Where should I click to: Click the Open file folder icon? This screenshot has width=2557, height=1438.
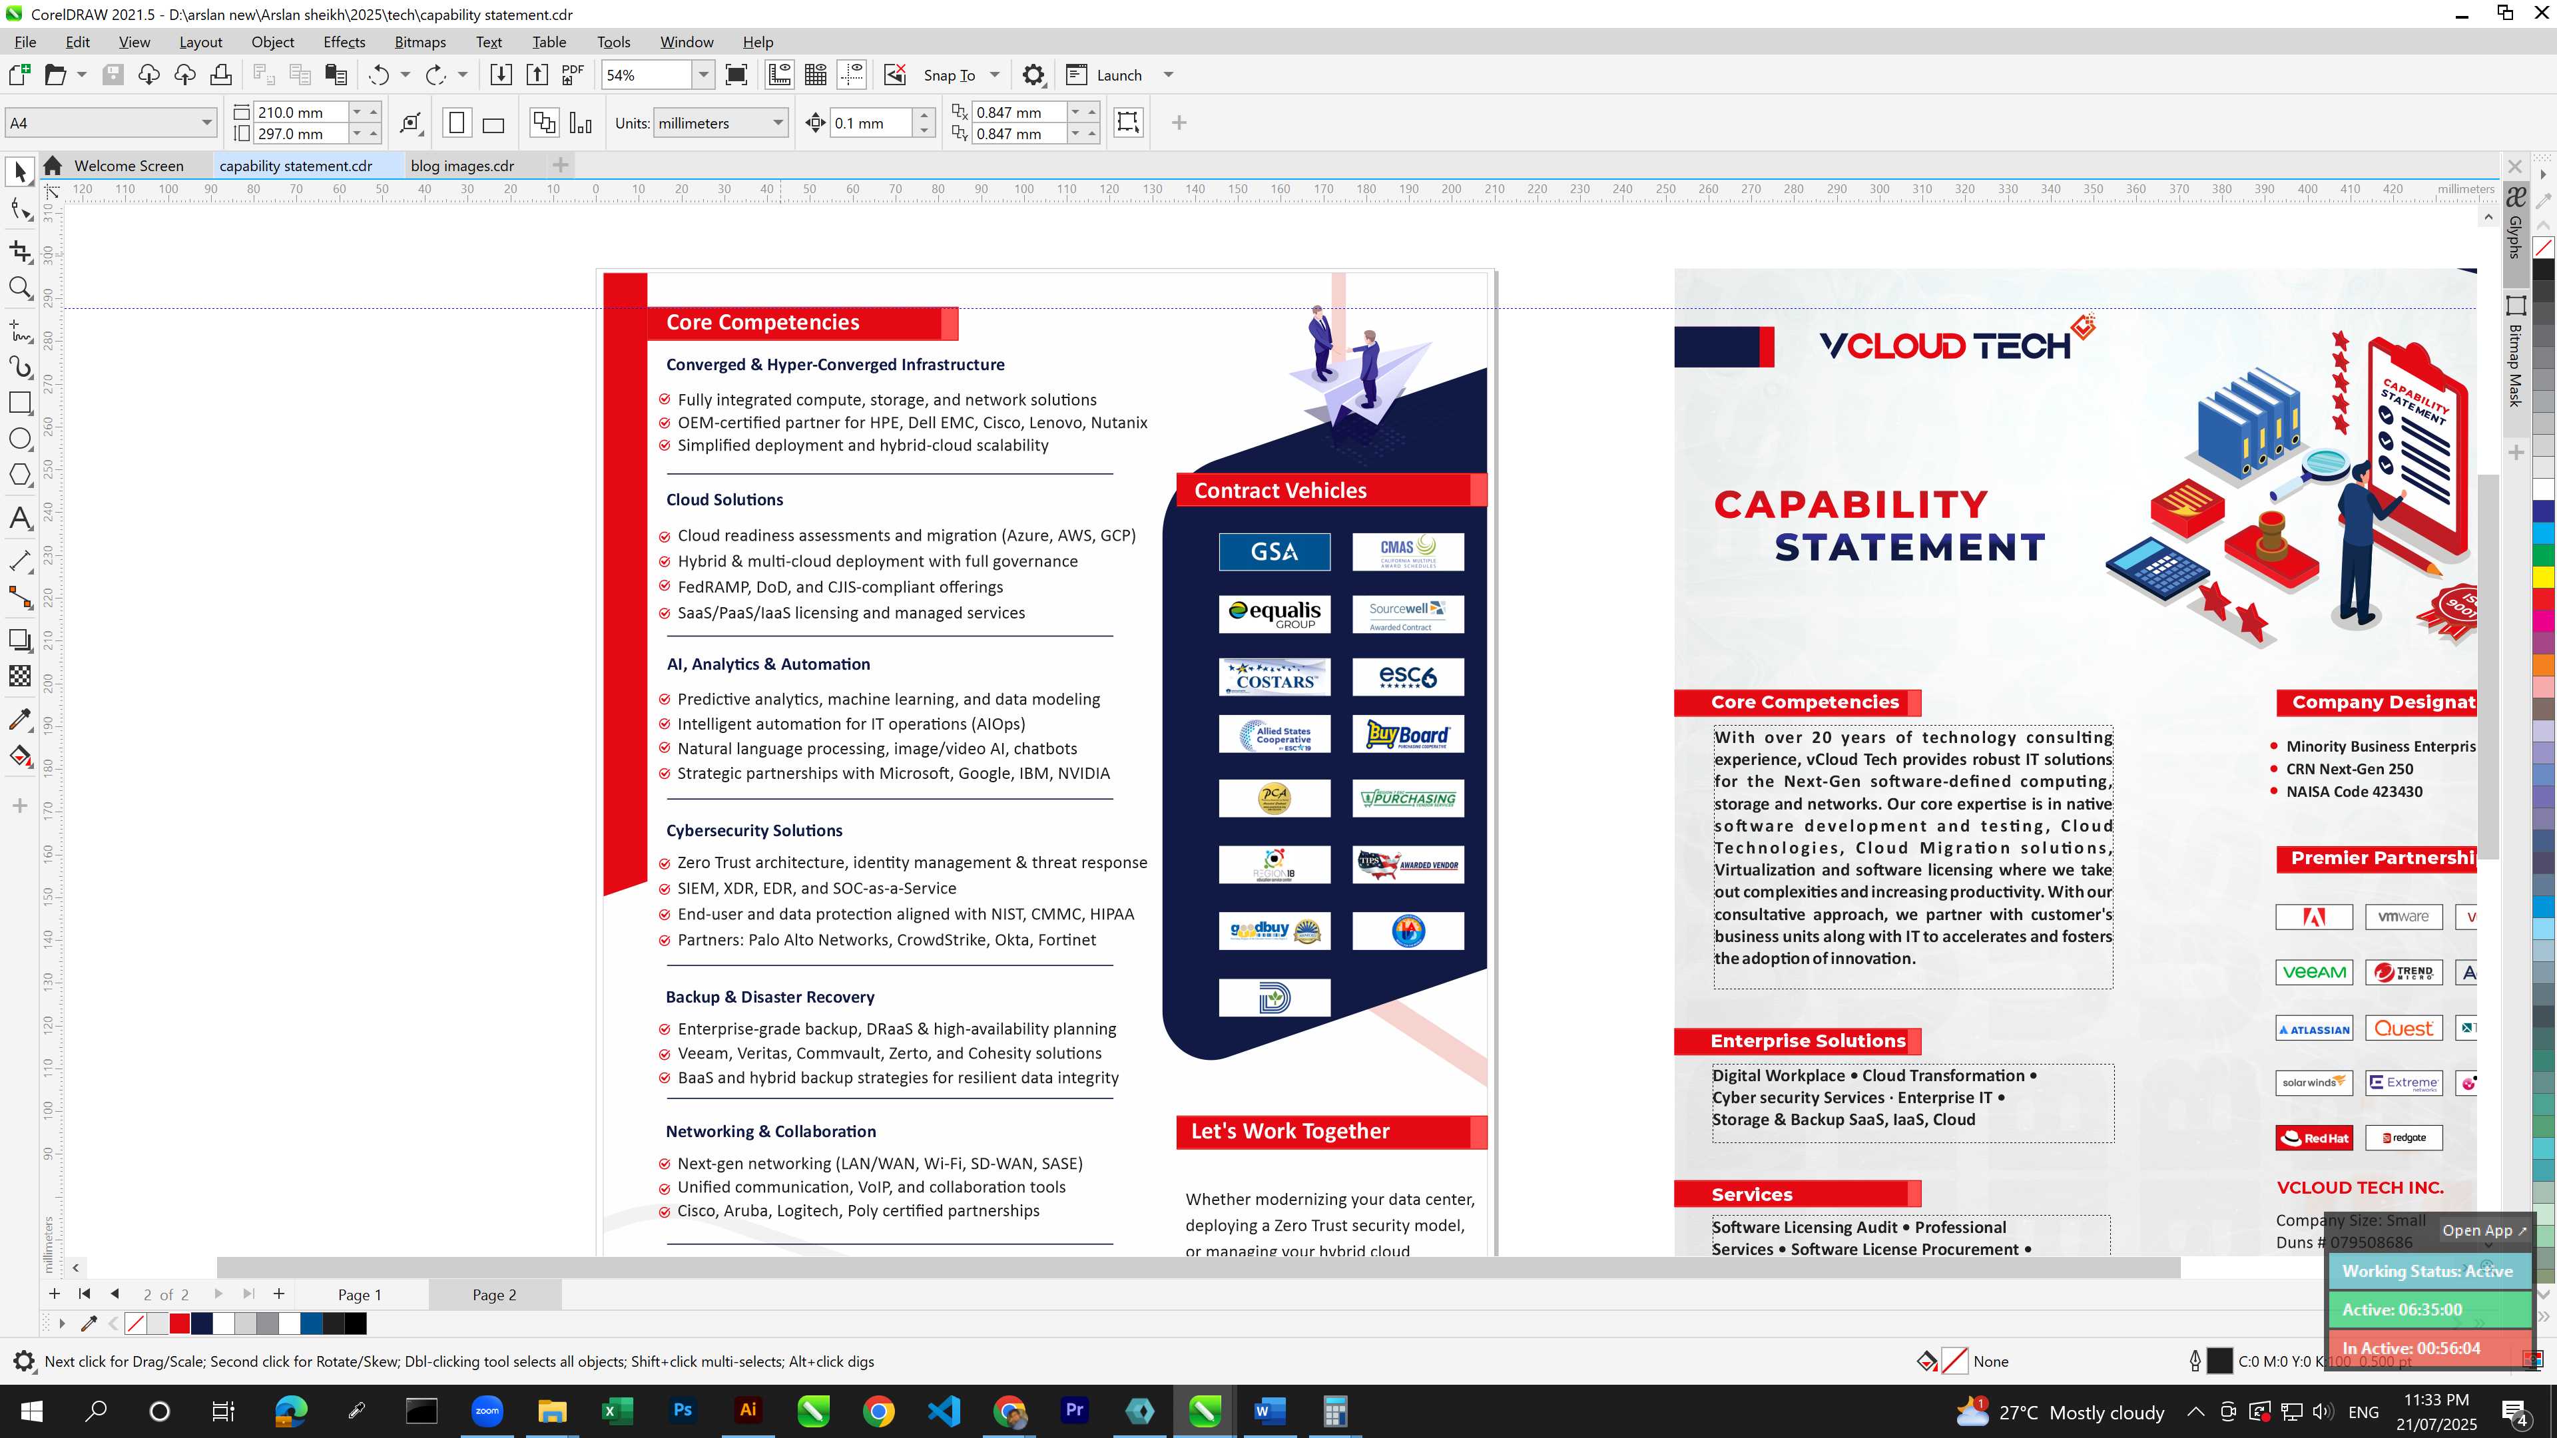[x=55, y=75]
